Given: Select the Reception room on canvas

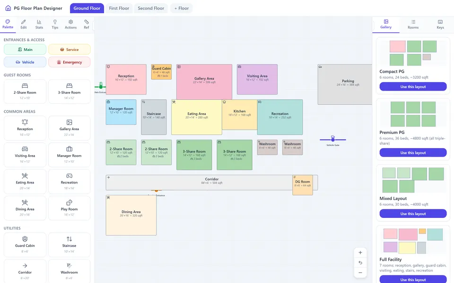Looking at the screenshot, I should 126,79.
